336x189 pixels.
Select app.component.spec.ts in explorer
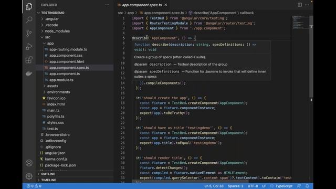(75, 68)
